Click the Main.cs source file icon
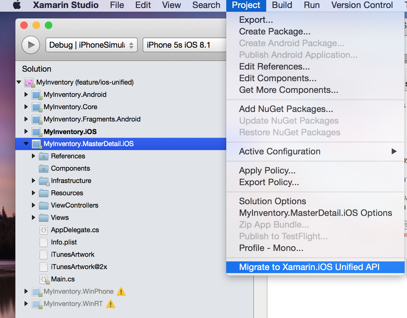 click(44, 279)
